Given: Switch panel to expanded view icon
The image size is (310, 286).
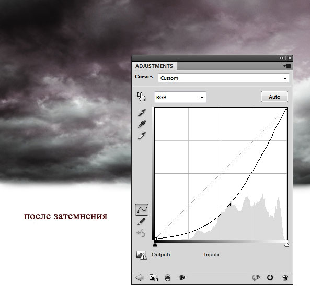Looking at the screenshot, I should [153, 278].
